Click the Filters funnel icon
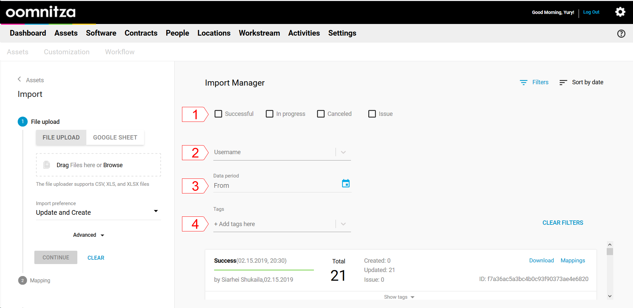 523,82
